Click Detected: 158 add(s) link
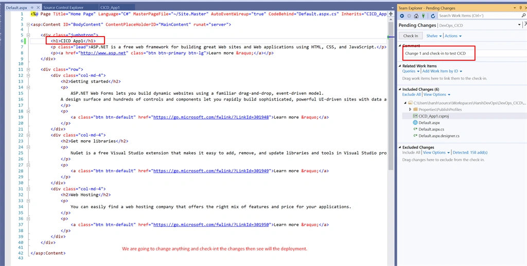The width and height of the screenshot is (527, 266). [470, 153]
